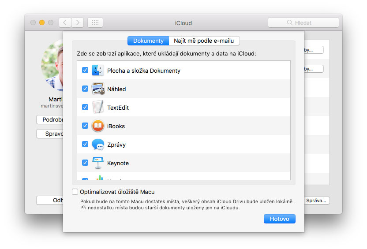Click the Zprávy app icon

98,144
